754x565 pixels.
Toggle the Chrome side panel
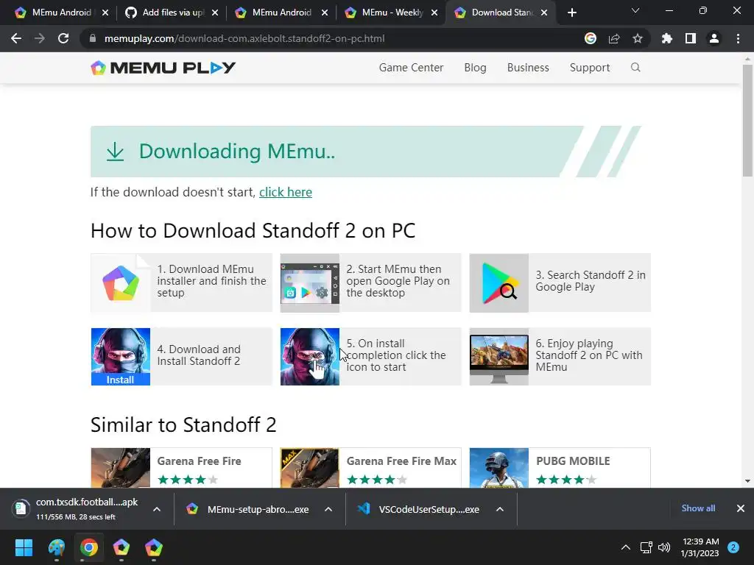click(691, 38)
